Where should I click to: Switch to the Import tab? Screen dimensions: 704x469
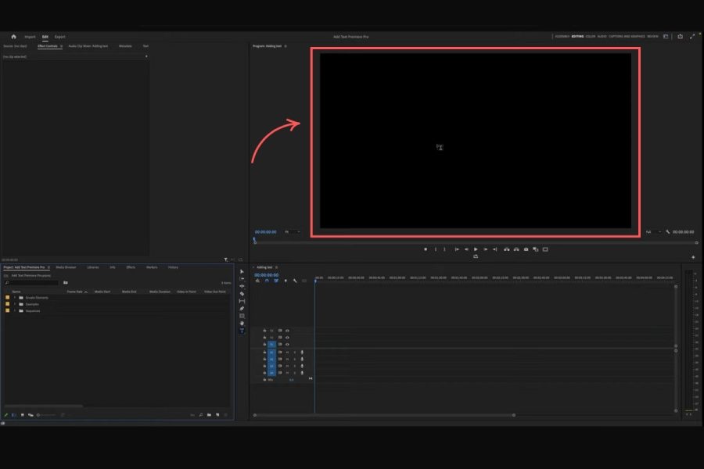pyautogui.click(x=30, y=37)
